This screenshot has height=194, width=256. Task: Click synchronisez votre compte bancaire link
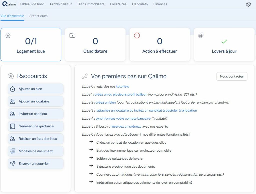[123, 118]
